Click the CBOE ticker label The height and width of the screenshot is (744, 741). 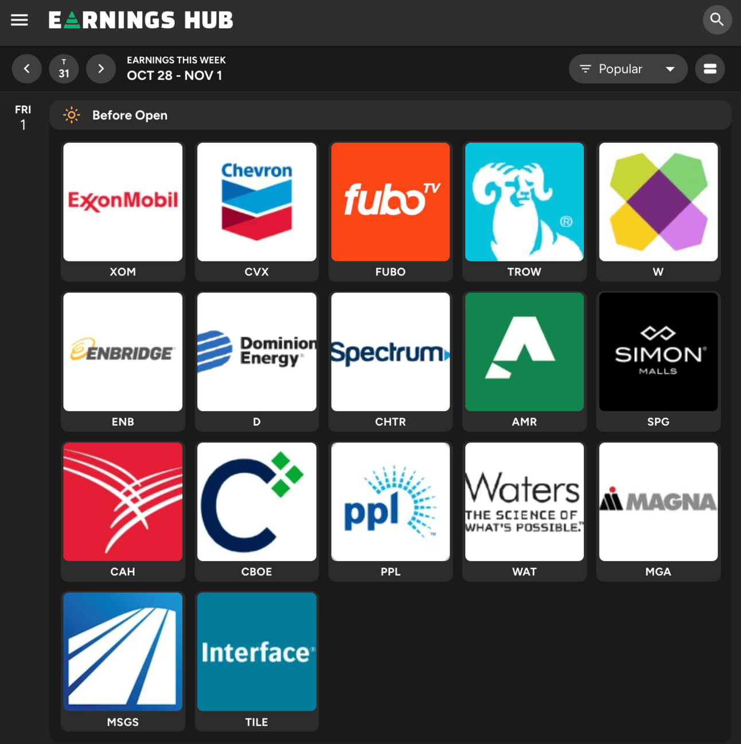point(256,572)
